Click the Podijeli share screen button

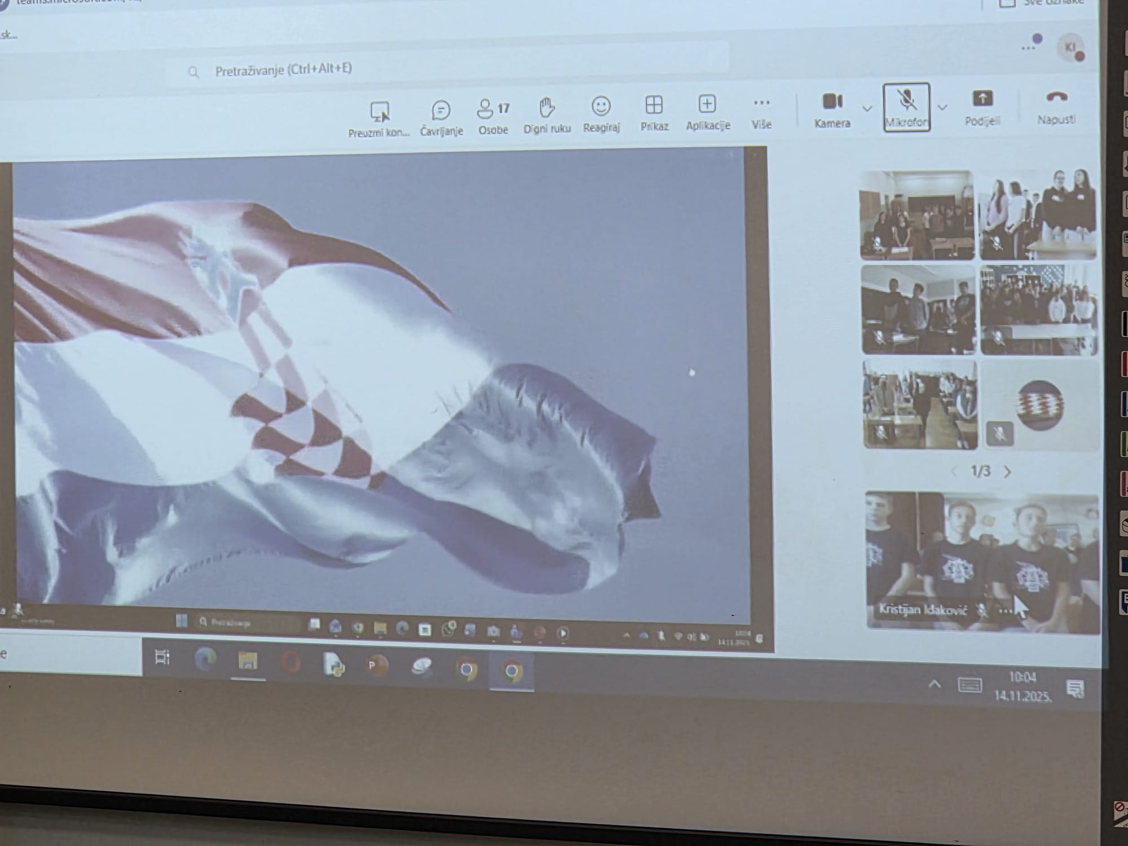tap(982, 100)
